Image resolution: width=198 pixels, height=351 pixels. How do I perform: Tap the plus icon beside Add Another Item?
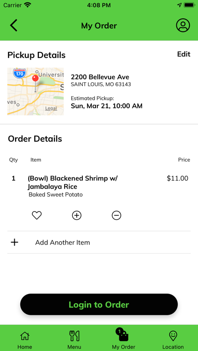click(15, 242)
